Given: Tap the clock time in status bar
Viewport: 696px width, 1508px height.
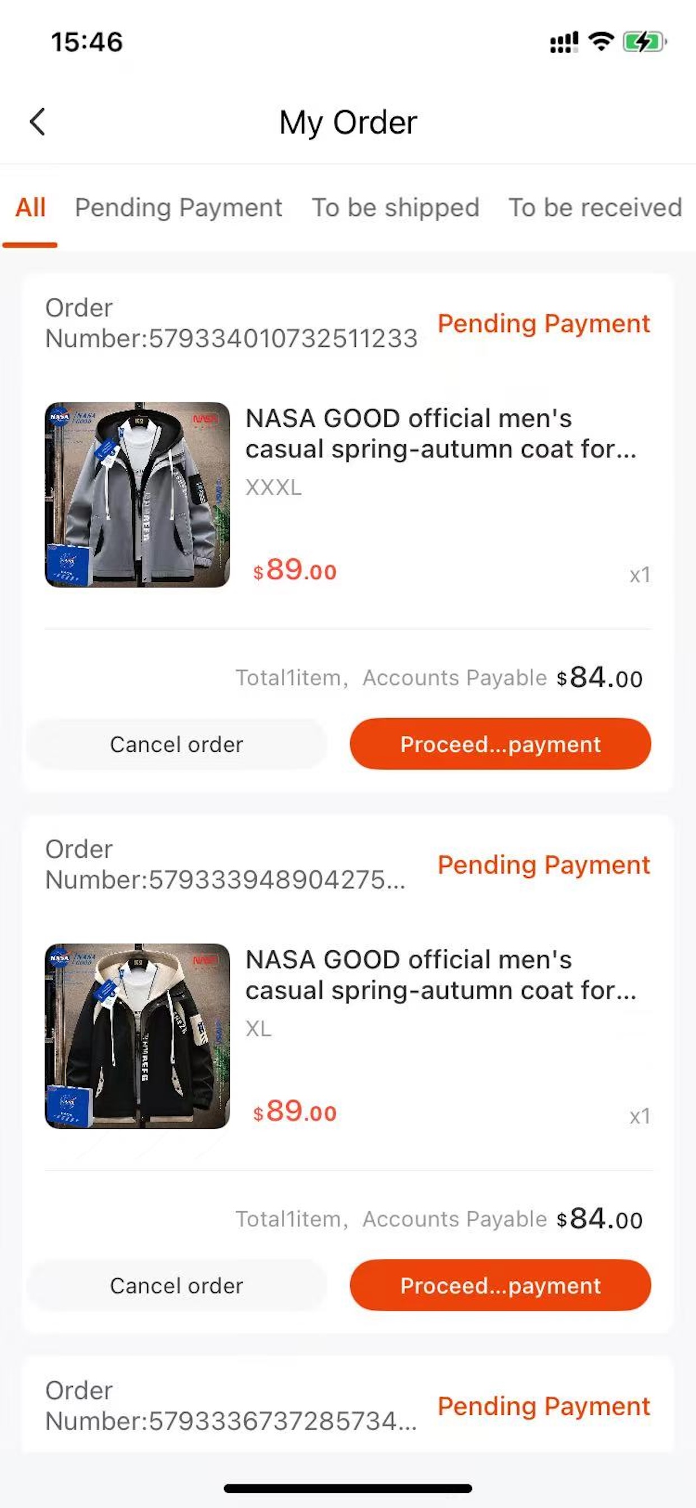Looking at the screenshot, I should click(x=87, y=42).
